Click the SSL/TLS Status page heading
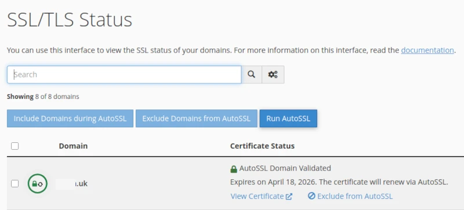 pyautogui.click(x=70, y=20)
